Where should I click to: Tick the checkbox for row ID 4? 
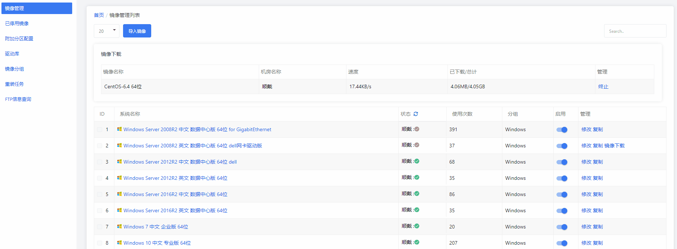pyautogui.click(x=100, y=178)
